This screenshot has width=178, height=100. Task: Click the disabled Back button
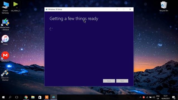(x=109, y=81)
